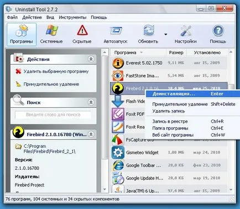This screenshot has width=240, height=209.
Task: Click the status bar program count text
Action: pyautogui.click(x=62, y=199)
